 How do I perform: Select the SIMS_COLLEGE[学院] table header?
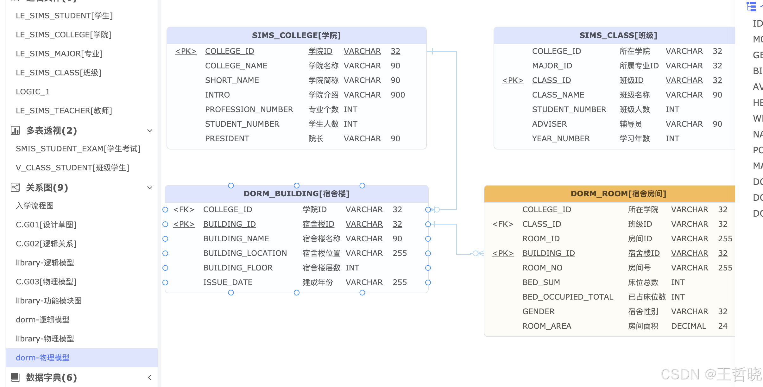(x=296, y=35)
